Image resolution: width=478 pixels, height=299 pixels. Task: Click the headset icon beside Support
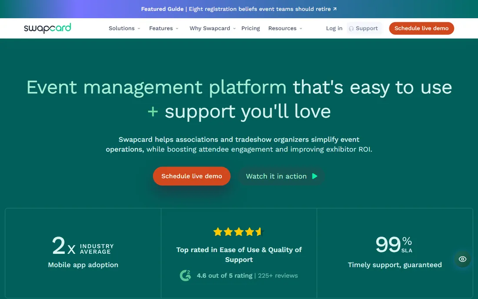click(x=351, y=28)
